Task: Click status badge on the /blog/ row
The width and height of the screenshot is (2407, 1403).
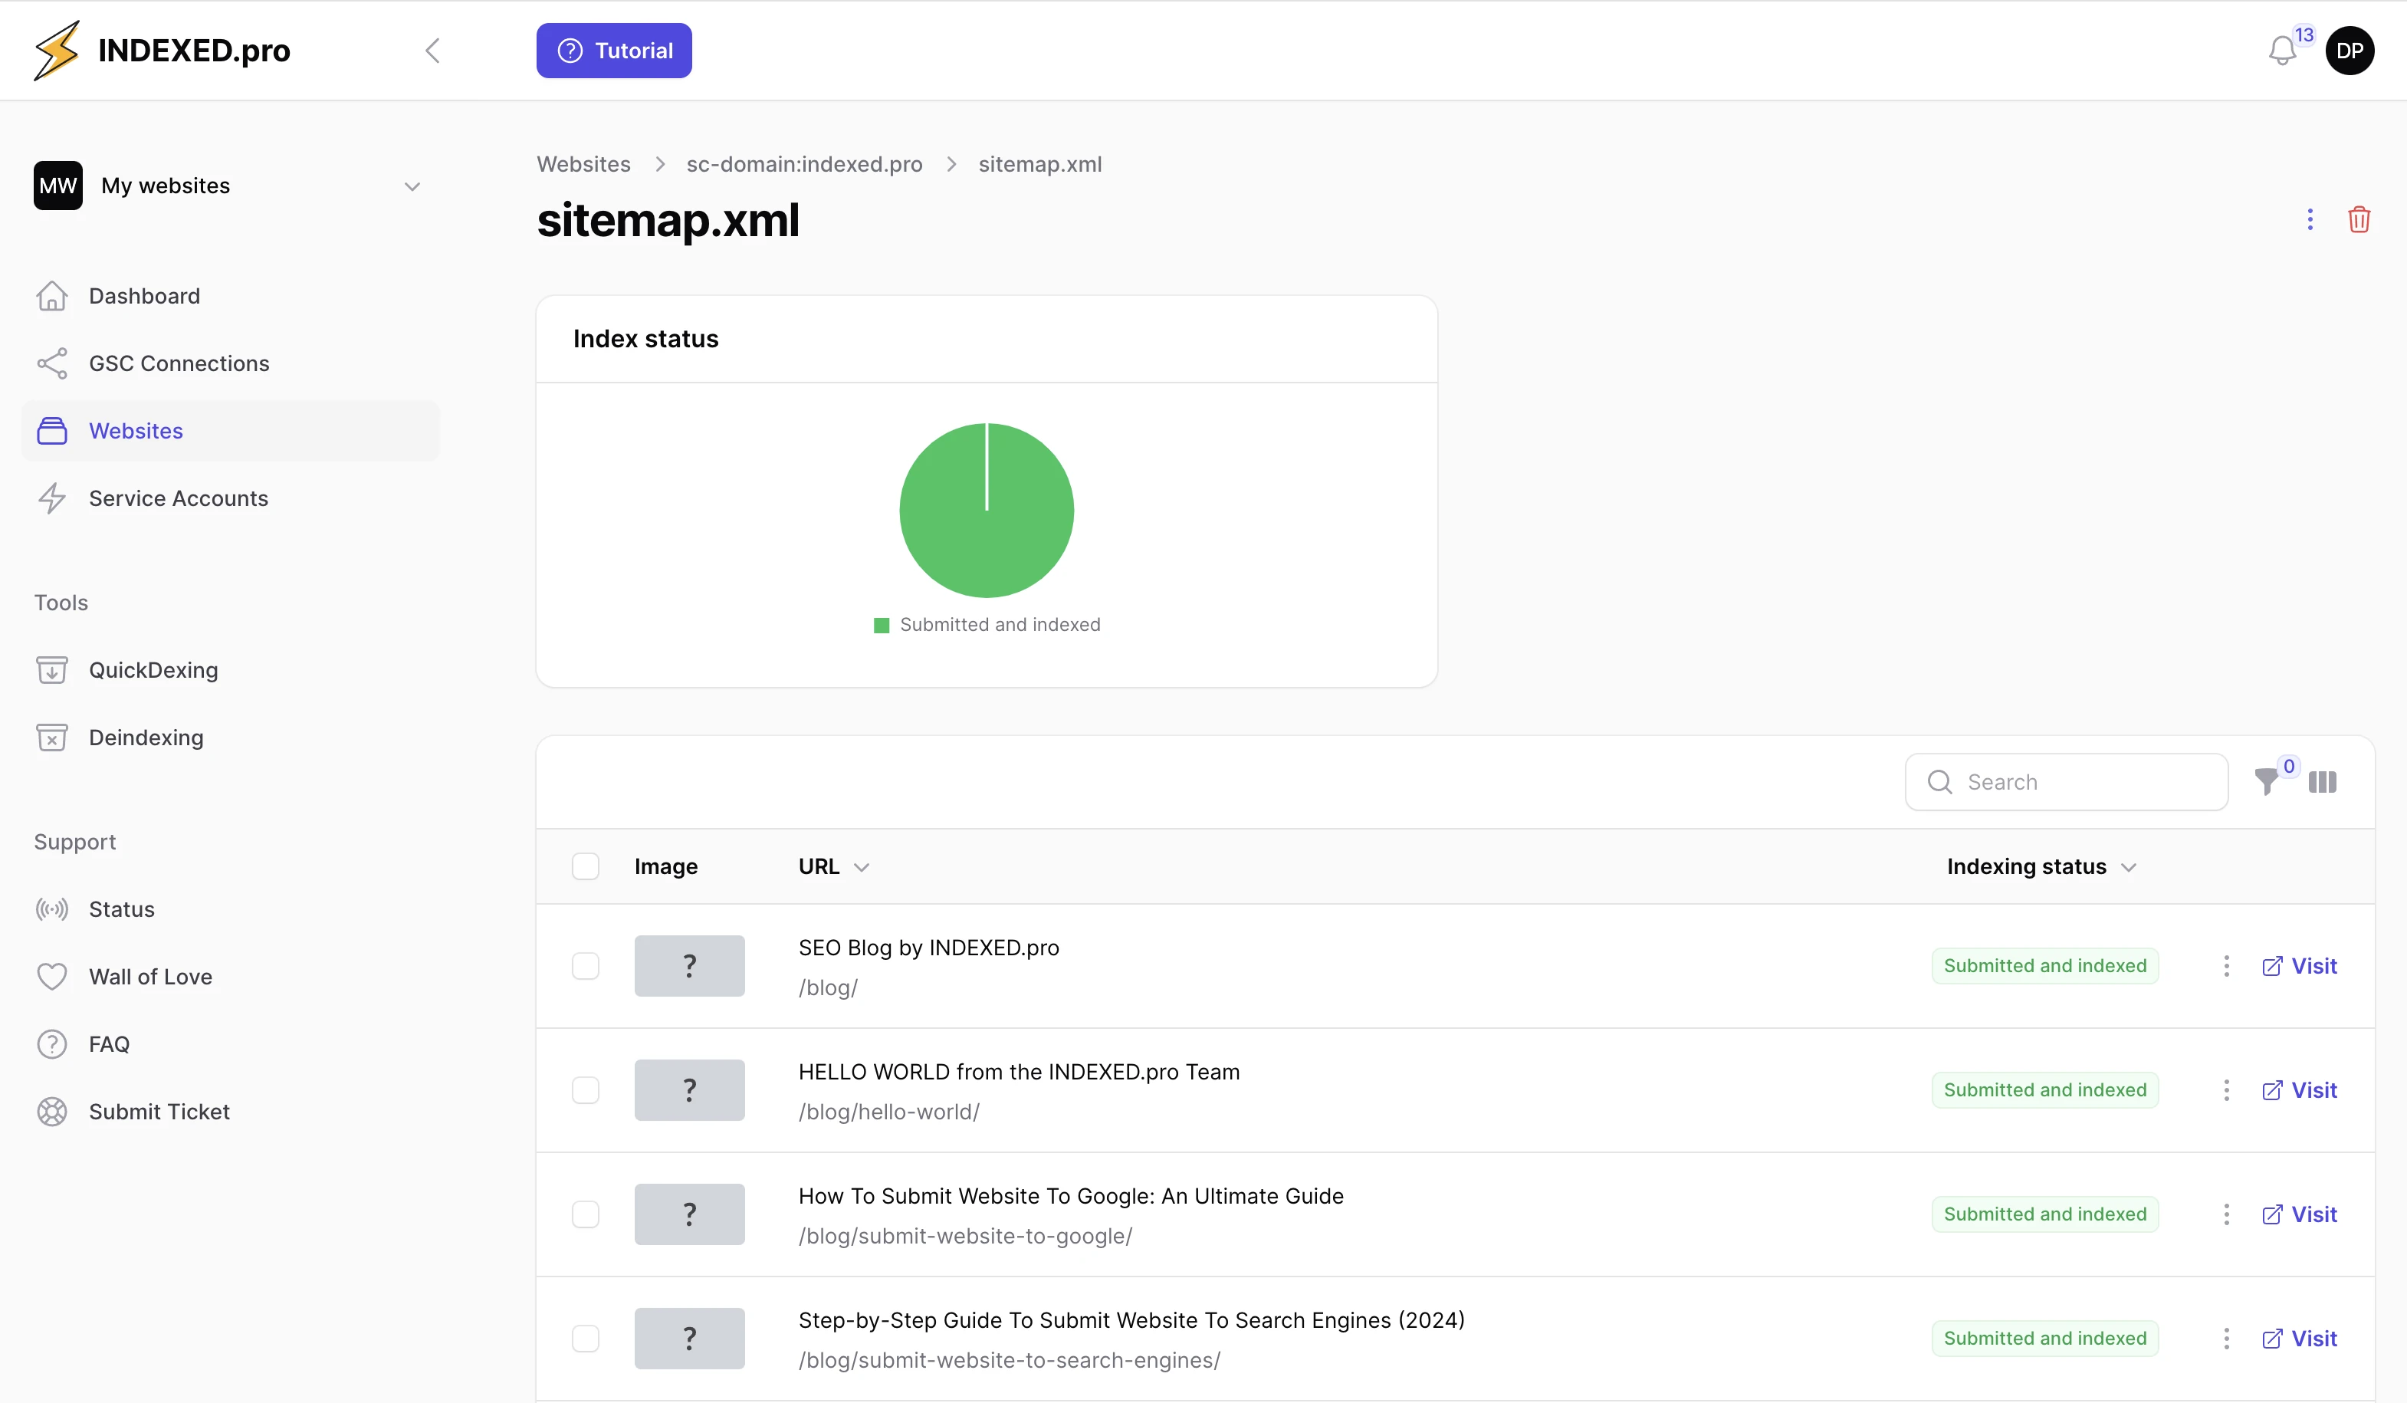Action: [x=2045, y=965]
